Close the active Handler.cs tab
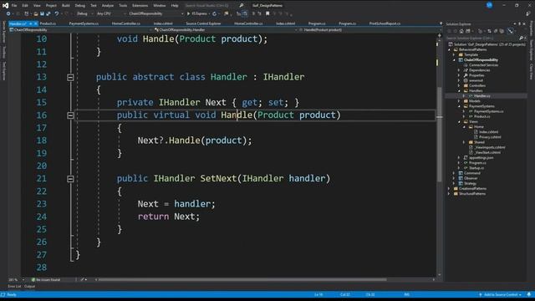Image resolution: width=535 pixels, height=301 pixels. [x=35, y=23]
